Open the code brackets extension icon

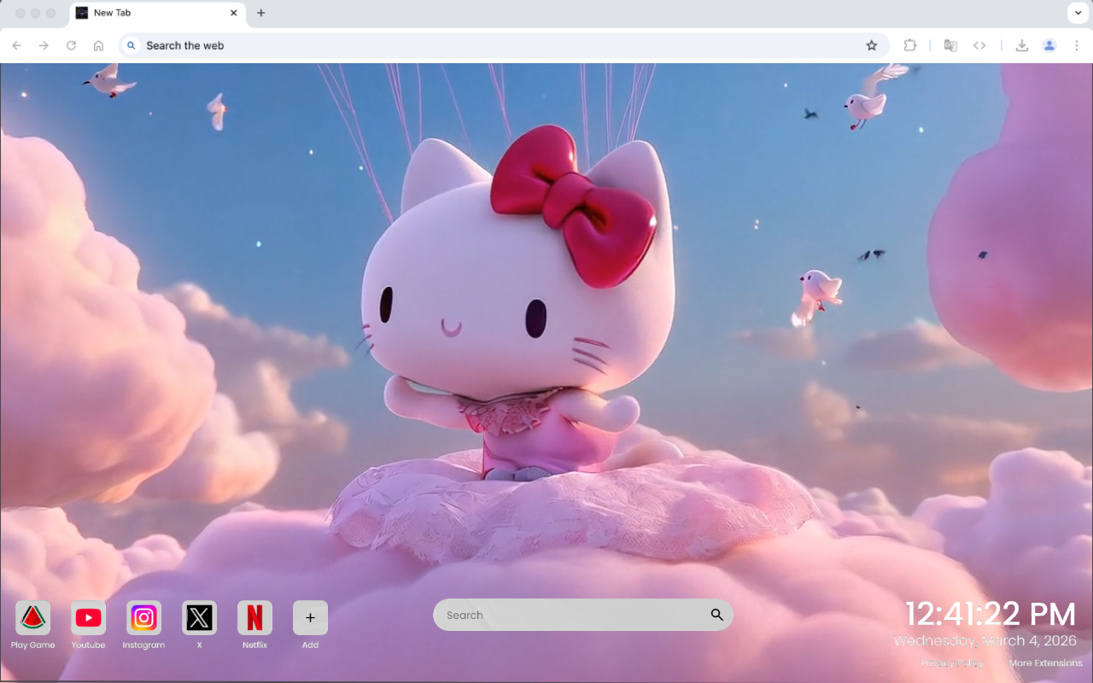click(x=979, y=45)
